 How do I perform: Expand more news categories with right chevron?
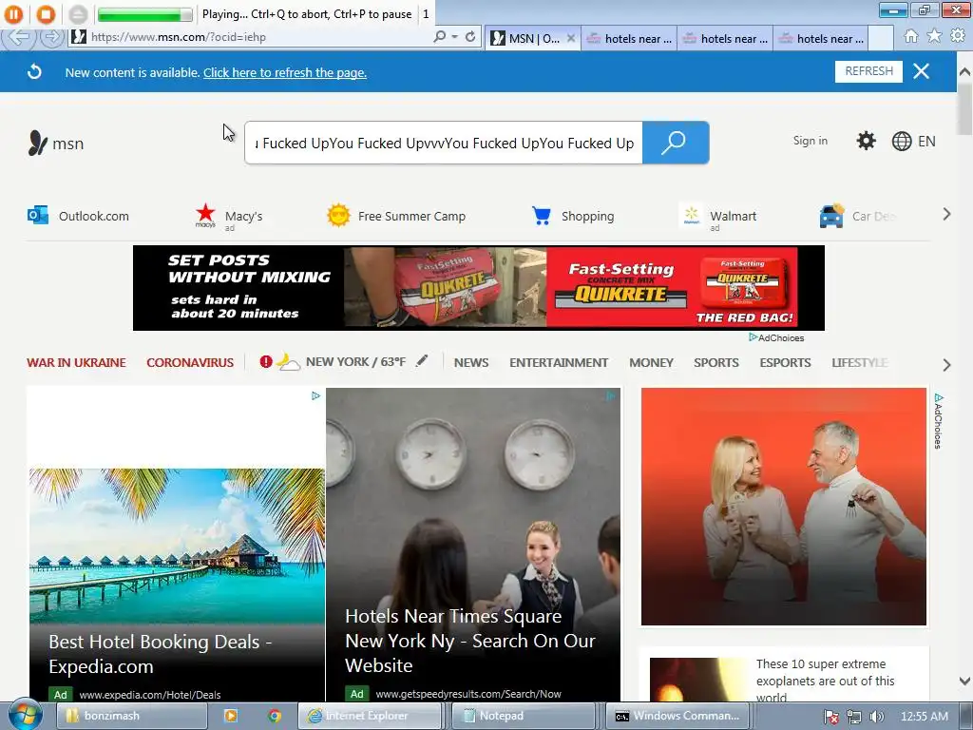click(x=946, y=364)
